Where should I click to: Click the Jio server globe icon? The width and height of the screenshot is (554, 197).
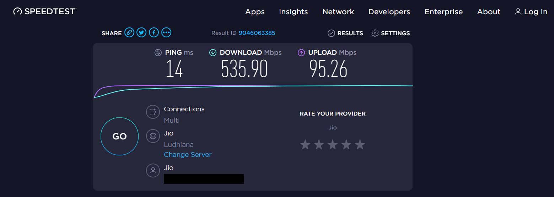[x=153, y=136]
